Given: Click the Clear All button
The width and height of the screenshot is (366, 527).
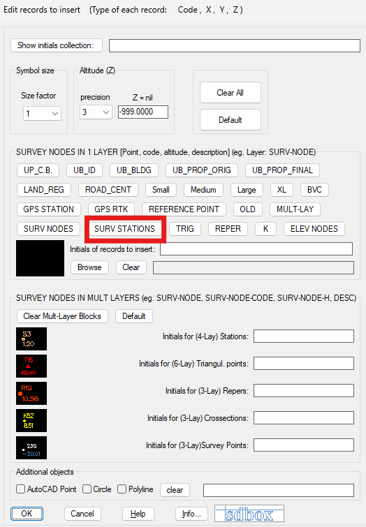Looking at the screenshot, I should [230, 93].
